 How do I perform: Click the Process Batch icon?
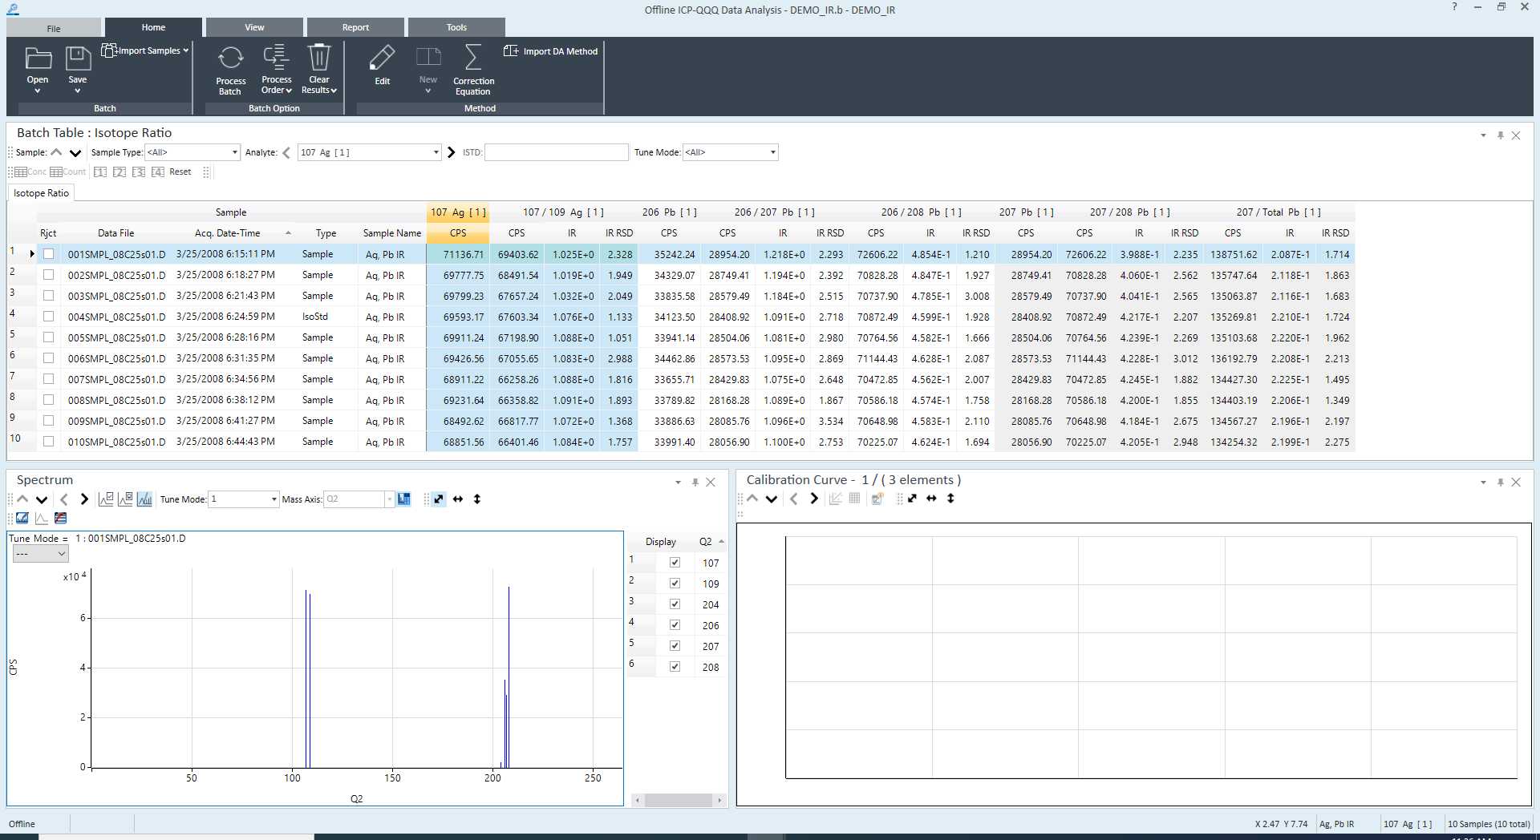tap(231, 58)
